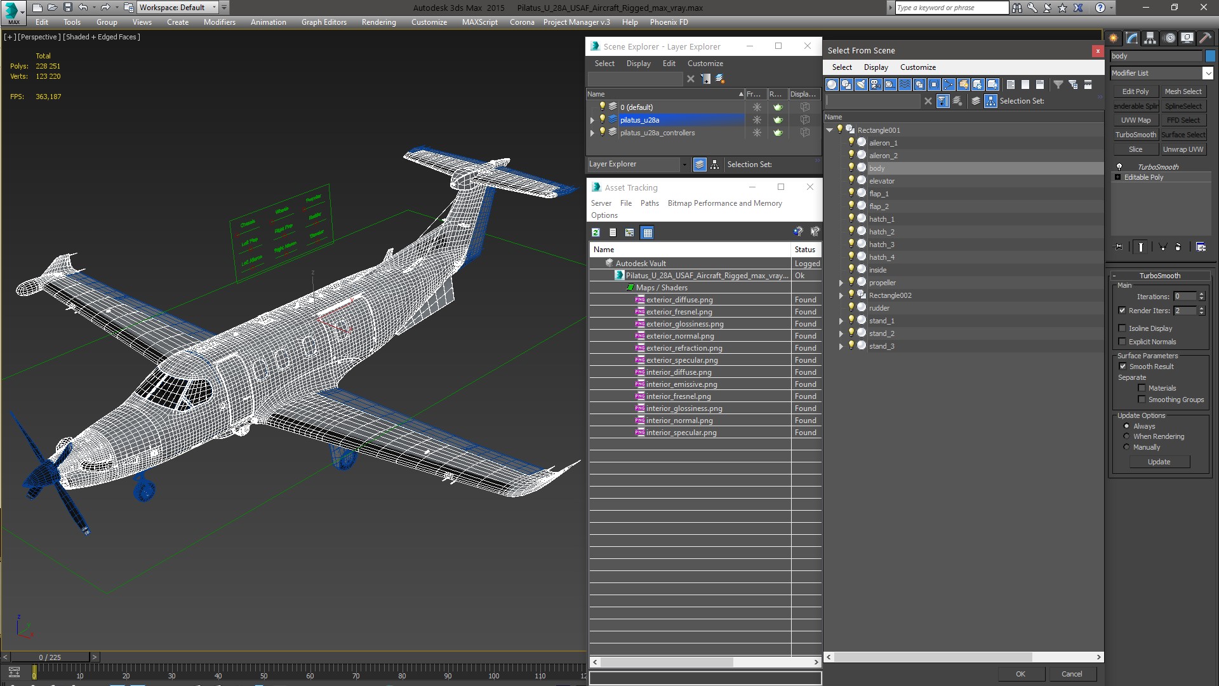
Task: Toggle visibility lightbulb for pilatus_u28a layer
Action: point(603,119)
